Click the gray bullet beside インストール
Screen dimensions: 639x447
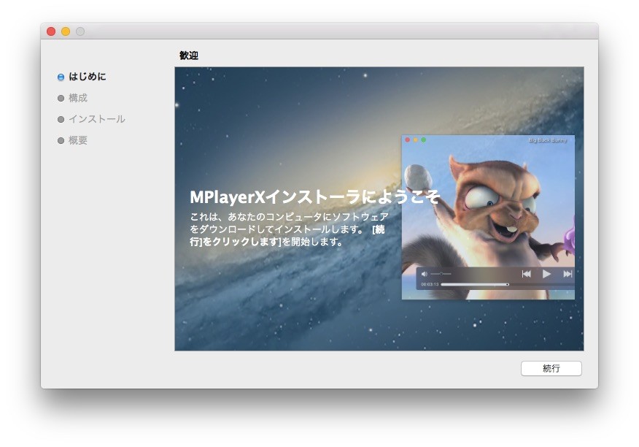click(61, 120)
